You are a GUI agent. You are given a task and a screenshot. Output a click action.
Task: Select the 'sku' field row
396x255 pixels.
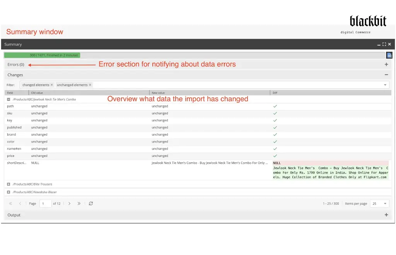[198, 113]
